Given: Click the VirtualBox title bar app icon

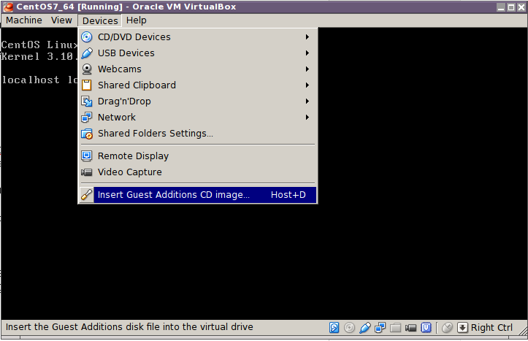Looking at the screenshot, I should click(8, 7).
